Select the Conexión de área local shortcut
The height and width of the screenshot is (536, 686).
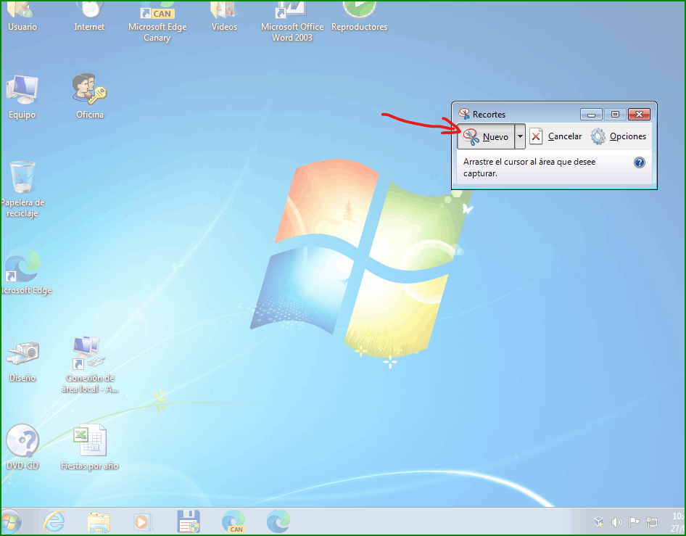pos(90,365)
